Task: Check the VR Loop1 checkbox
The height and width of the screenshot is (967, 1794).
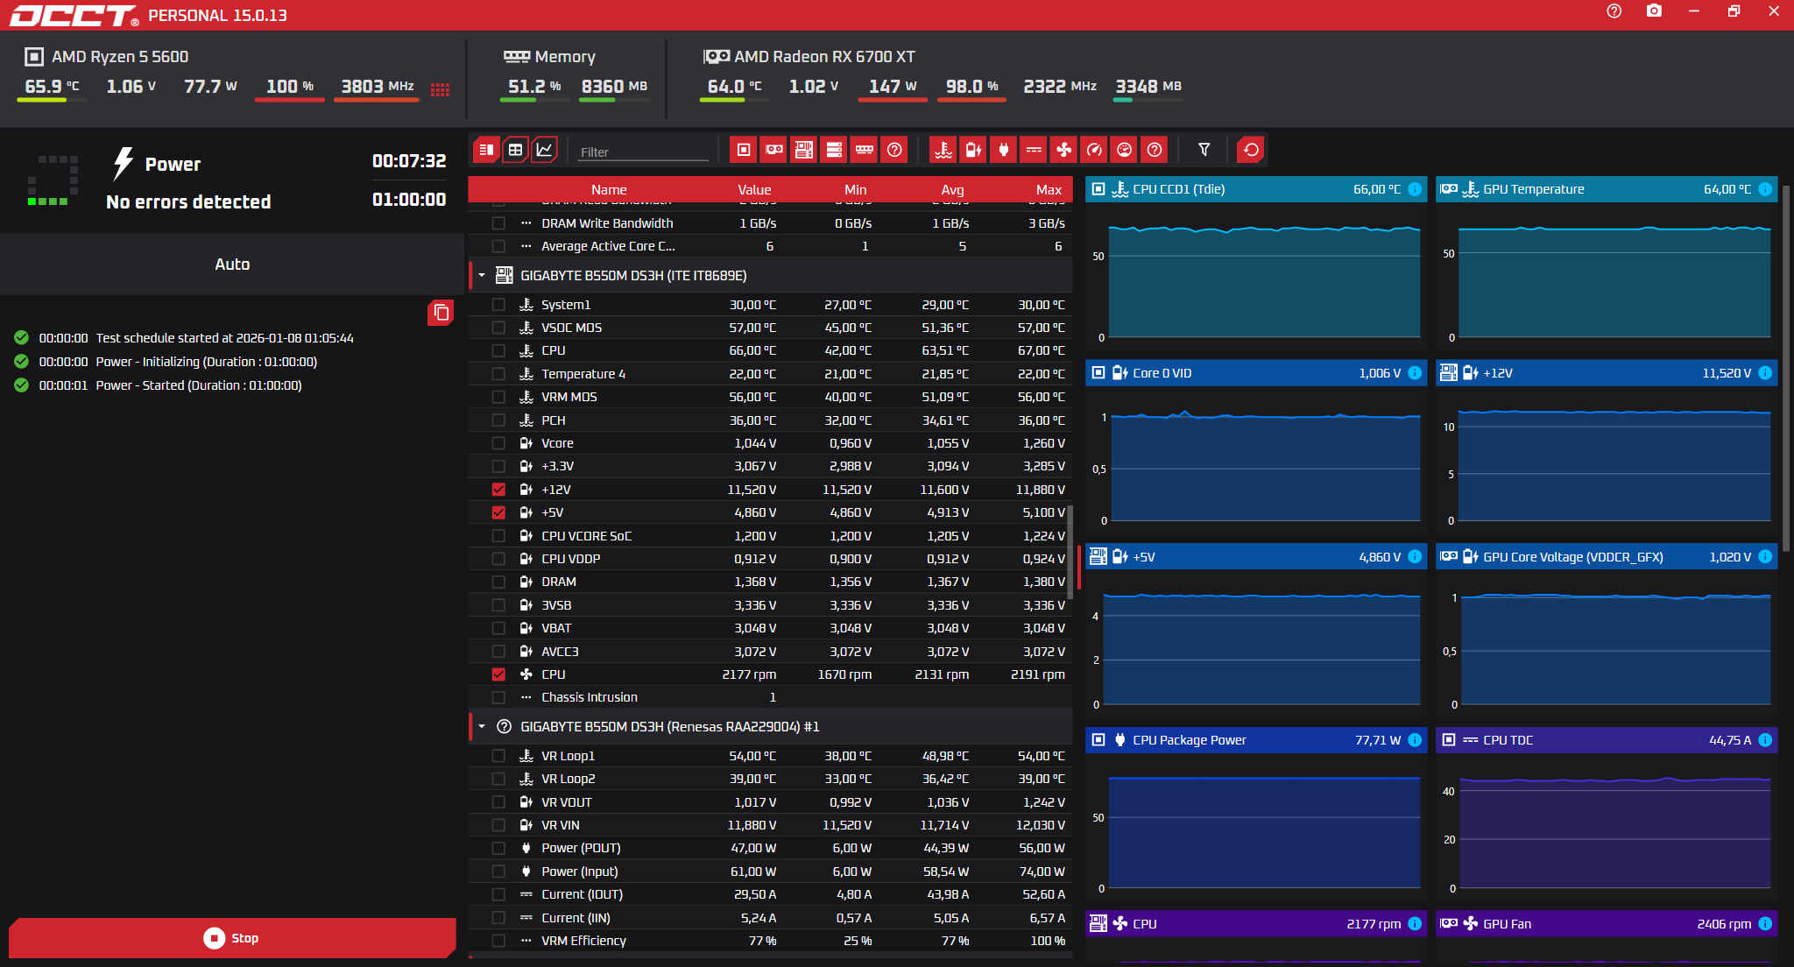Action: [498, 756]
